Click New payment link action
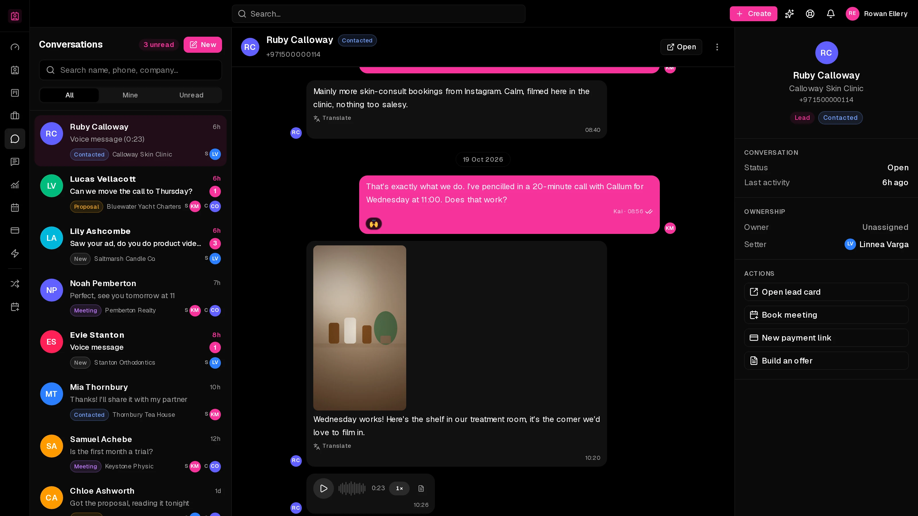 826,338
